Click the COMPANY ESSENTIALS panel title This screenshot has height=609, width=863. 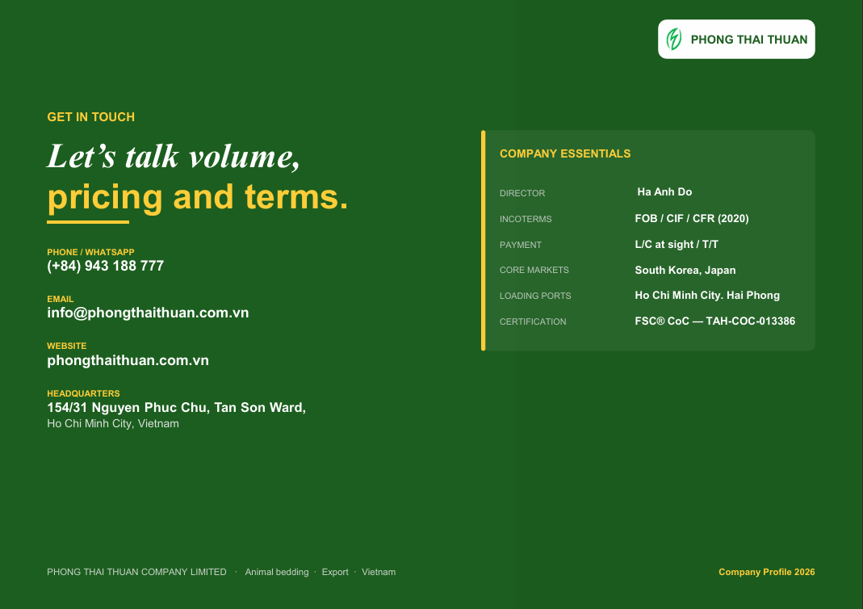click(x=565, y=153)
